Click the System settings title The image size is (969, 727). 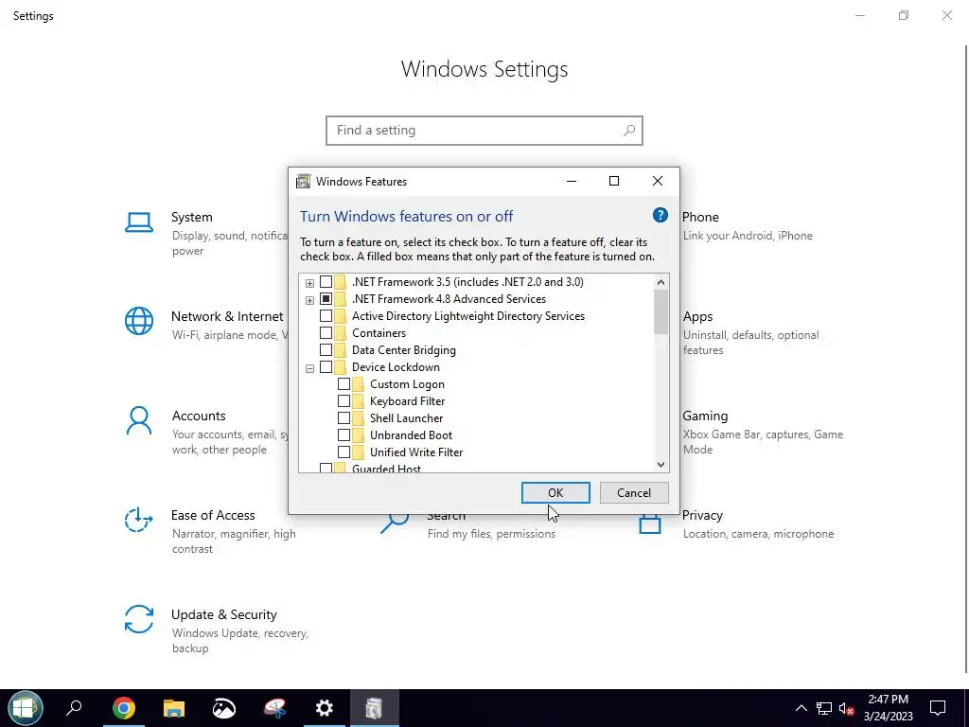191,217
